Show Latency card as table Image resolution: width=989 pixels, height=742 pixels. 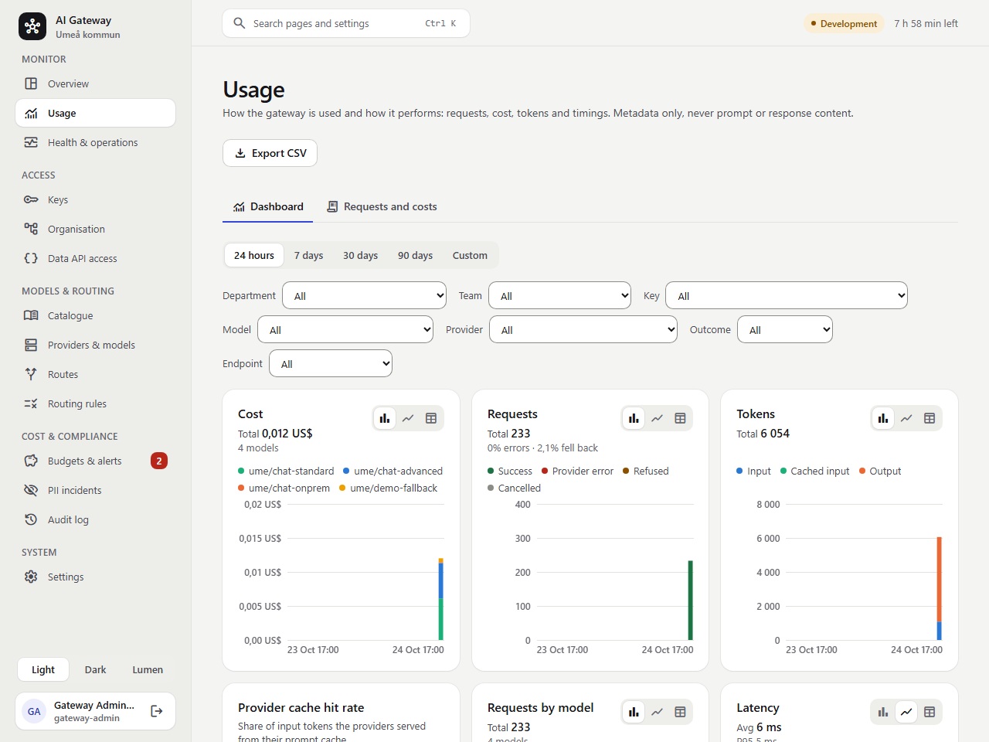930,712
